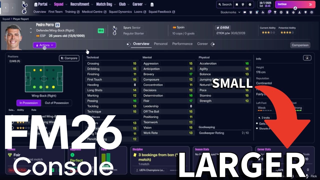Switch to the Career tab
320x180 pixels.
coord(202,44)
